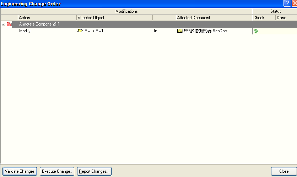297x177 pixels.
Task: Click the red folder icon beside Annotate Component
Action: [x=9, y=24]
